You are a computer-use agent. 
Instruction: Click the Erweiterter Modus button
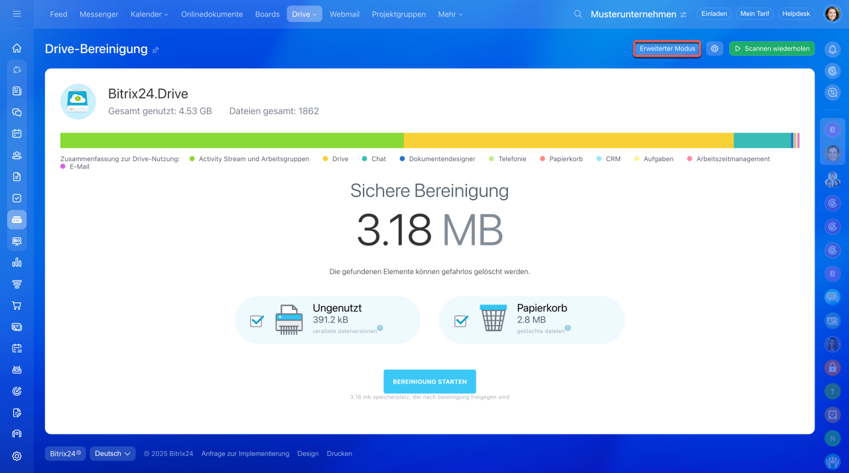pos(667,48)
